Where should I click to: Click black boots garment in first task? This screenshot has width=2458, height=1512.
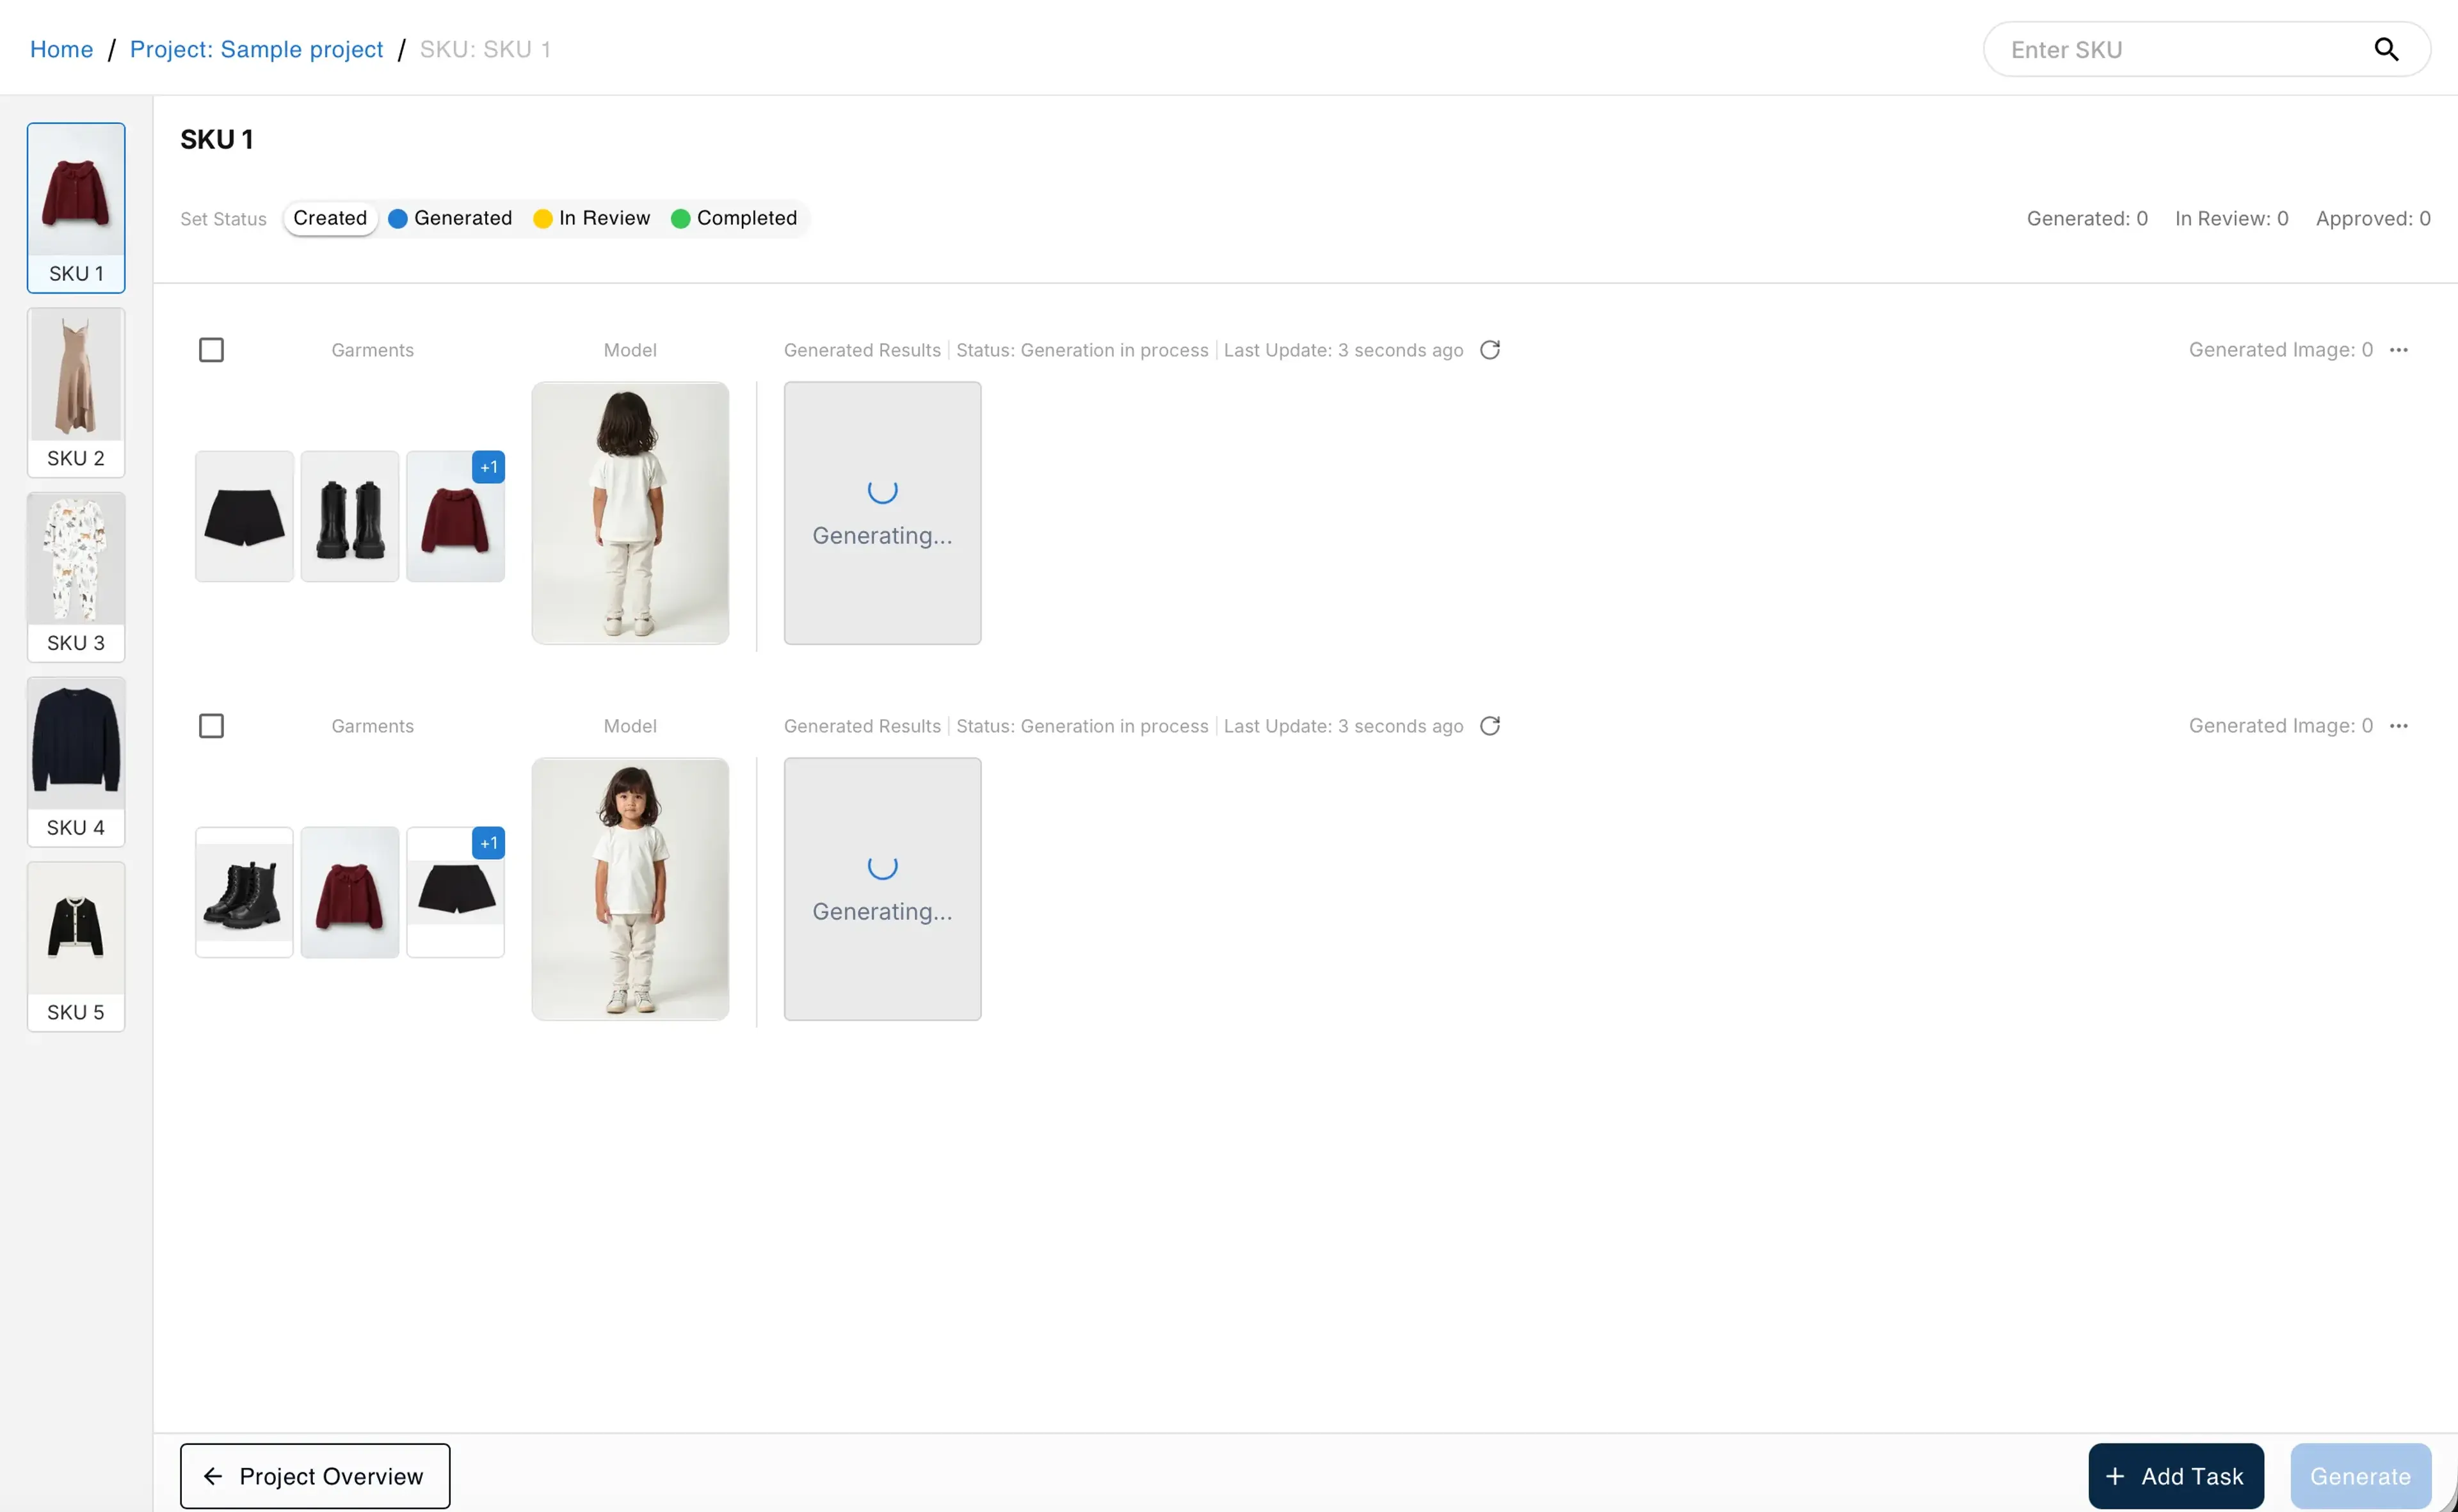point(349,516)
